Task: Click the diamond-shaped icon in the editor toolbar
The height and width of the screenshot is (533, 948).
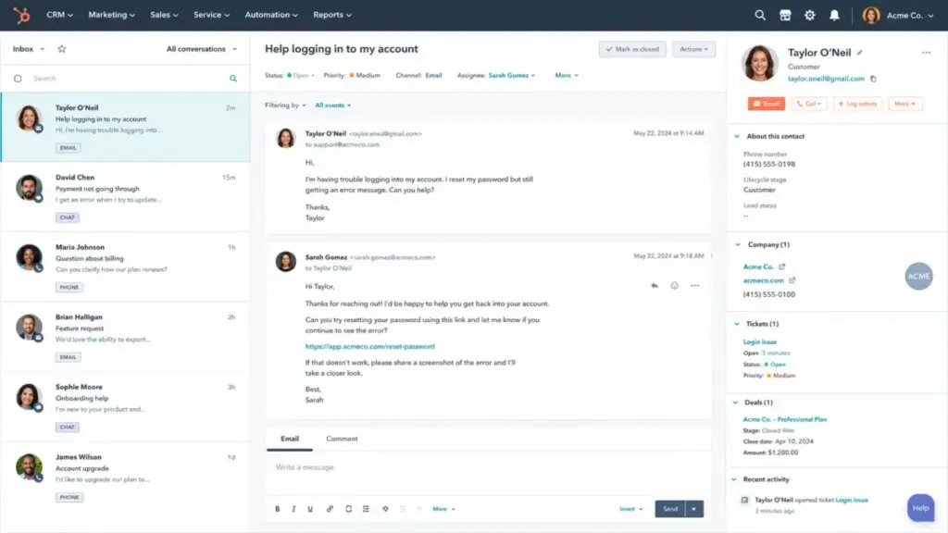Action: click(x=385, y=509)
